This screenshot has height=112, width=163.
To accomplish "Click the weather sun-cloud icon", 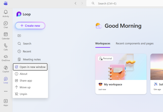I will pos(99,26).
